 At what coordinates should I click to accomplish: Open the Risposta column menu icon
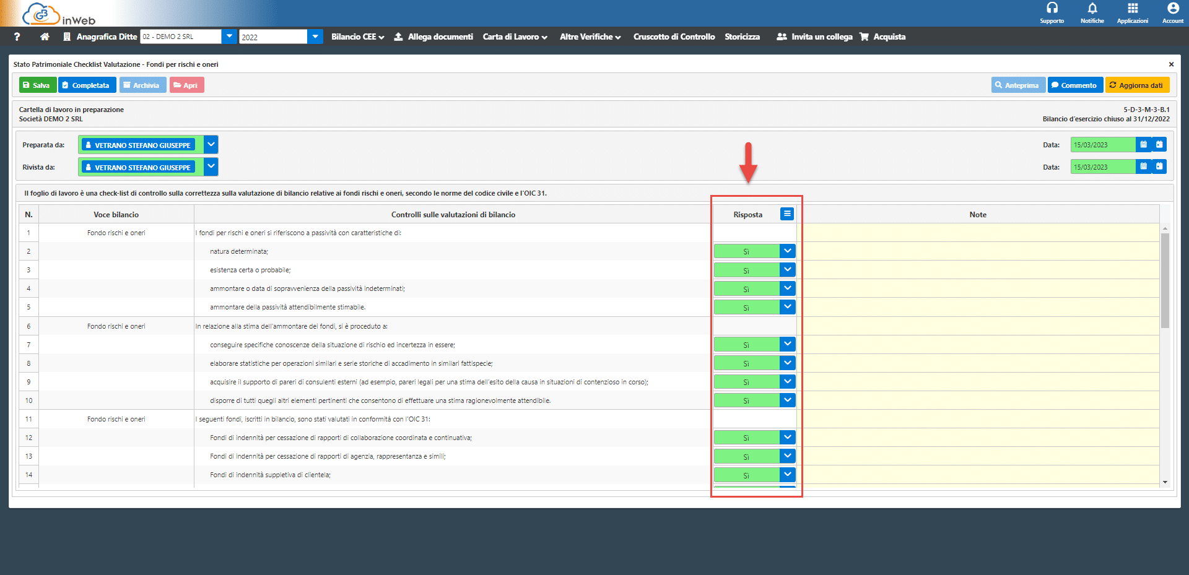pyautogui.click(x=787, y=214)
